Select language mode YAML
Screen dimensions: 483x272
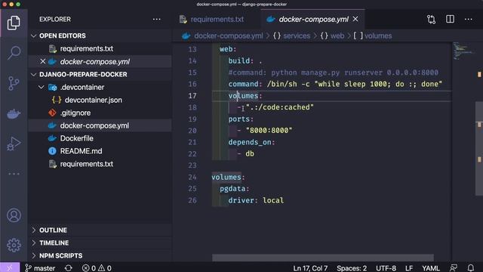click(x=431, y=268)
